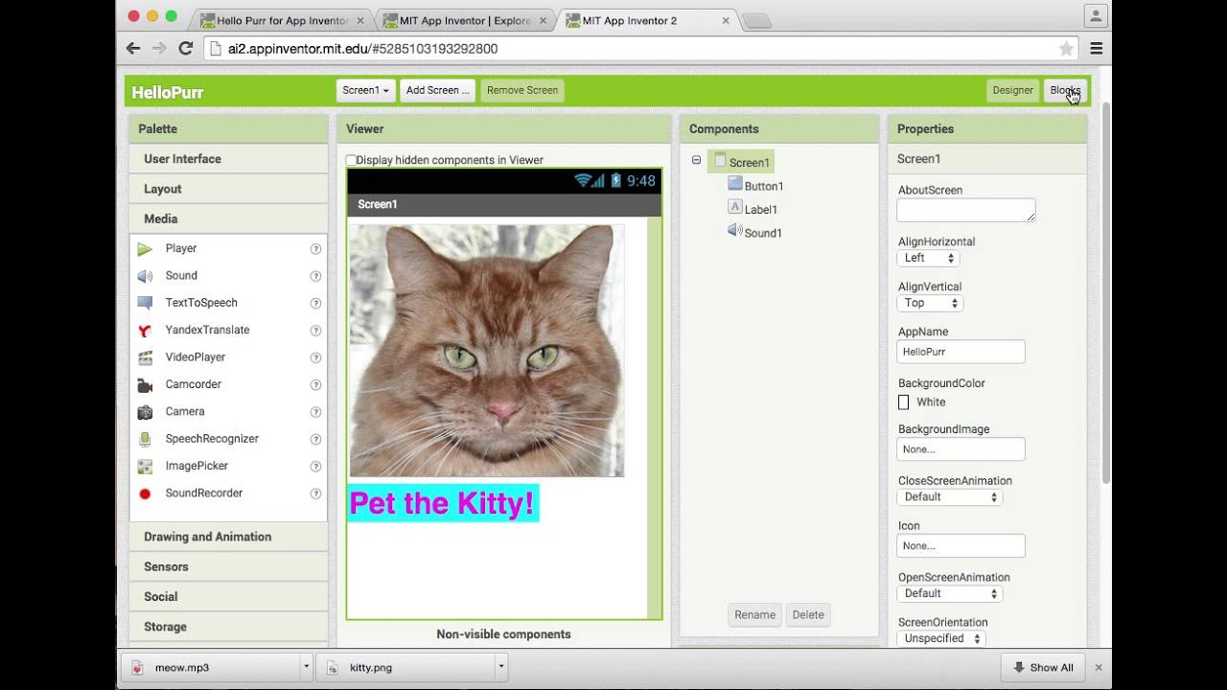Viewport: 1227px width, 690px height.
Task: Select the VideoPlayer palette icon
Action: click(145, 357)
